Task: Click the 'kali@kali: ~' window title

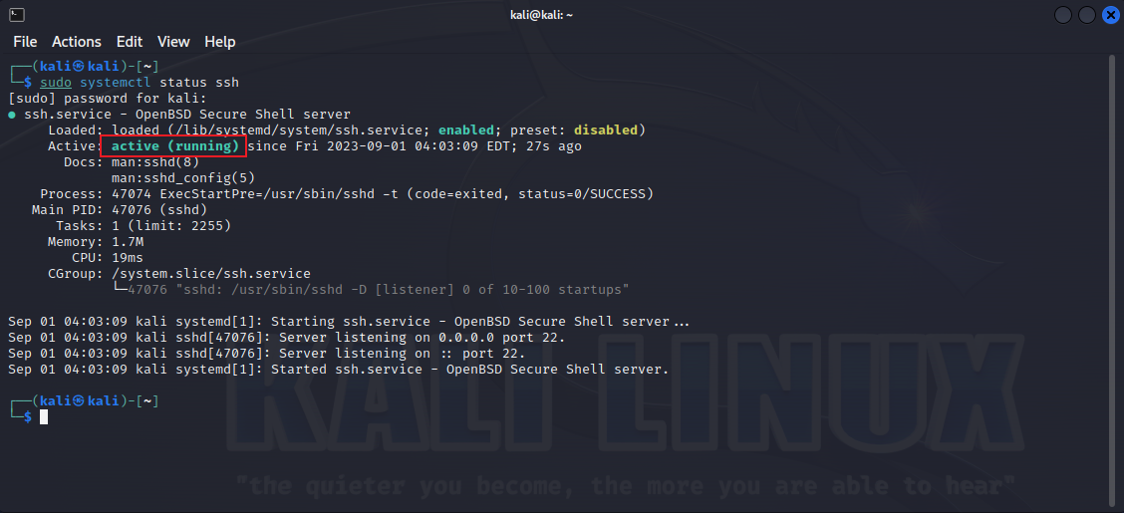Action: pos(540,14)
